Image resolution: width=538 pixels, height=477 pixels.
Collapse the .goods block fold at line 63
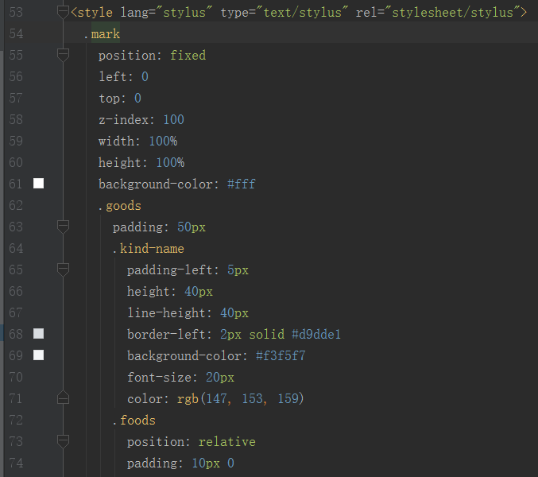click(x=63, y=227)
